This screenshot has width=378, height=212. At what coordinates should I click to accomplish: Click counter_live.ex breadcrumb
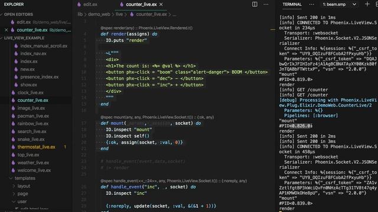tap(151, 14)
